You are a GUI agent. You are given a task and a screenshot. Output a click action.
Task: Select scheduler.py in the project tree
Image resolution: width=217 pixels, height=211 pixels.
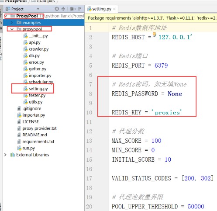(x=41, y=82)
